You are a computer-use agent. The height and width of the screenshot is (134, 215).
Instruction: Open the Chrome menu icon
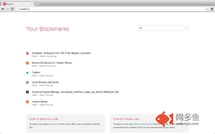click(211, 9)
